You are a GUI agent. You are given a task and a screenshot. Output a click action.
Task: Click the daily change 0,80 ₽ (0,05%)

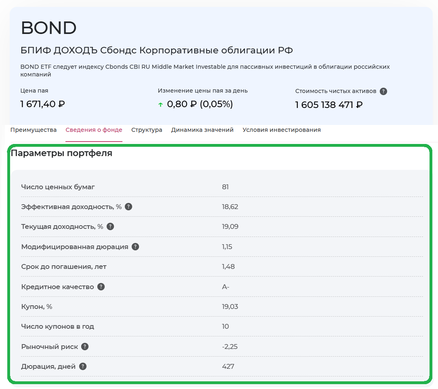click(200, 104)
